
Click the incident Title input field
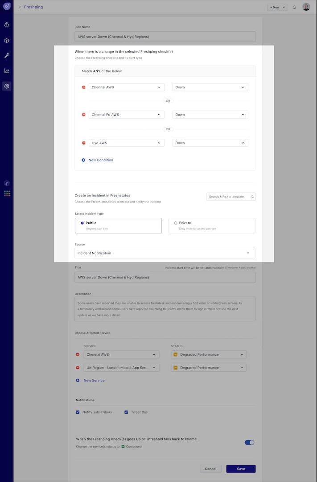165,277
